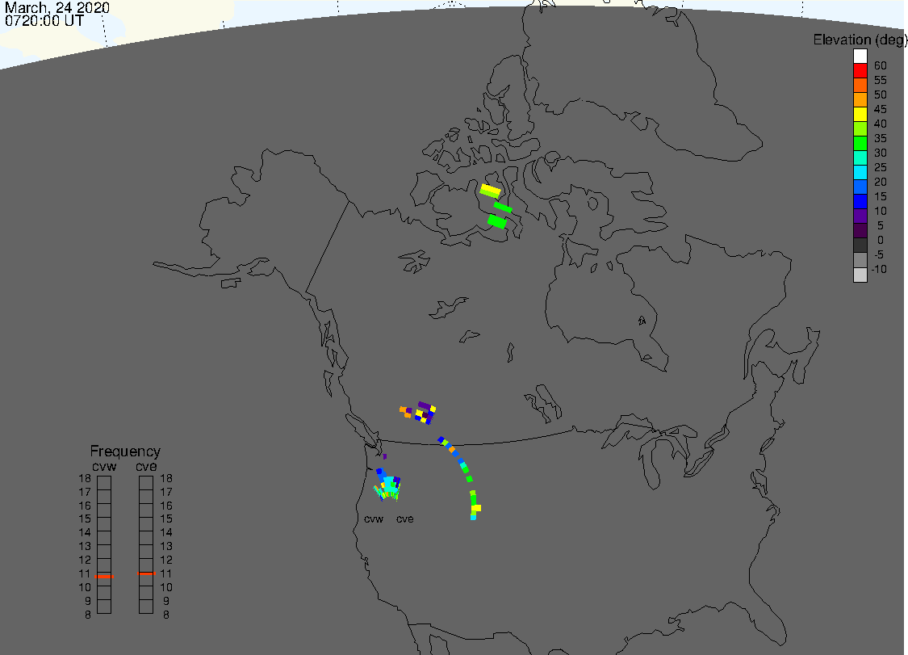
Task: Click '18' on the cve frequency scale
Action: pos(166,478)
